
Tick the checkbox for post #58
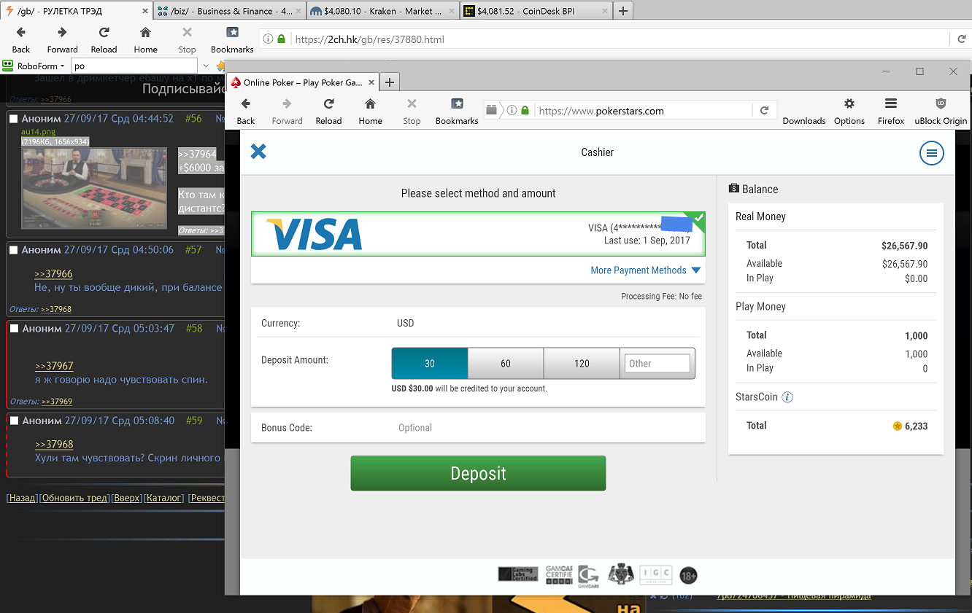(x=13, y=329)
